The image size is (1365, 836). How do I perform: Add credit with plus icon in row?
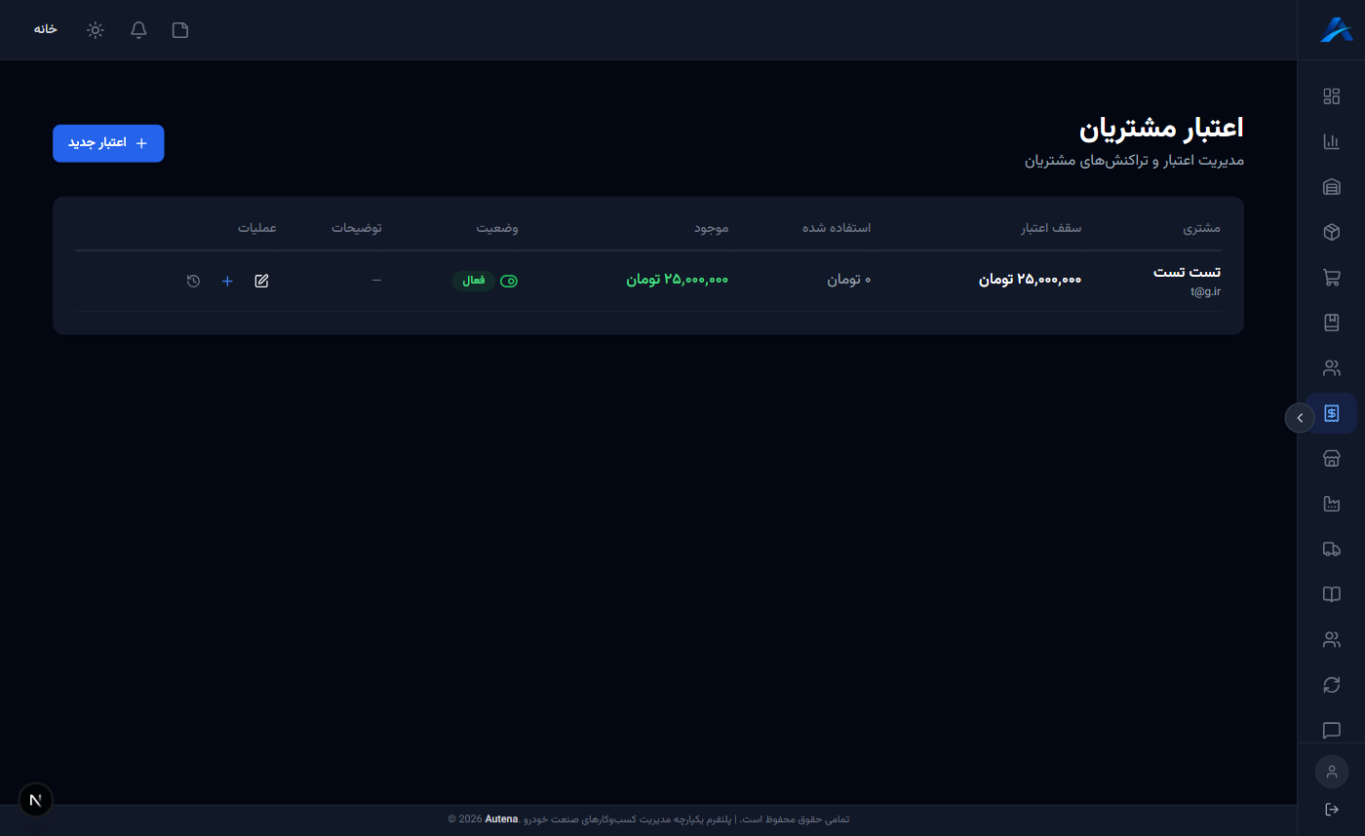[x=227, y=281]
